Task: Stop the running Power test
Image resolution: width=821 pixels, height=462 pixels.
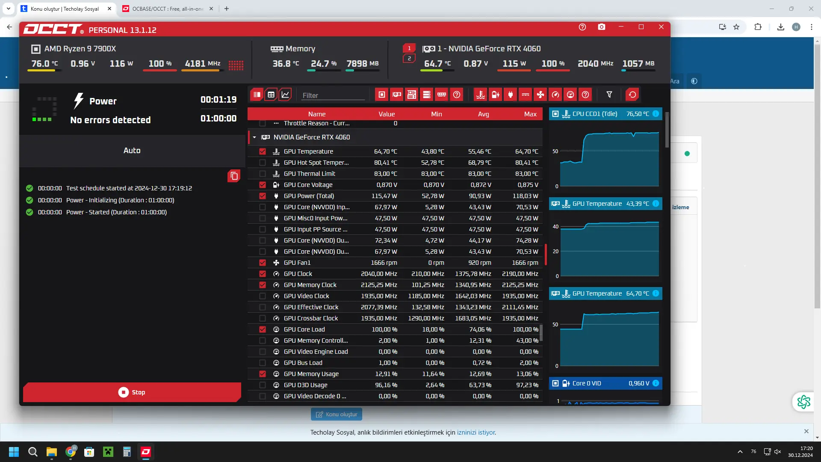Action: tap(132, 392)
